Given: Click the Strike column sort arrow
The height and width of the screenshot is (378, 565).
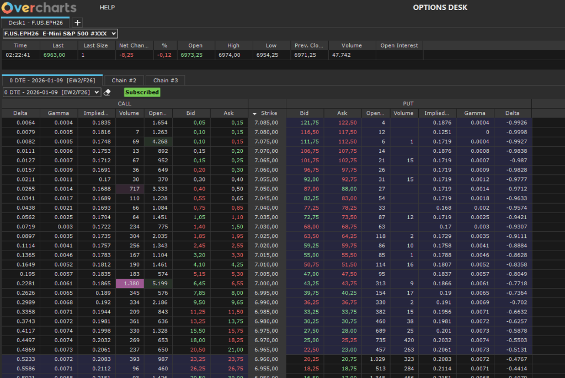Looking at the screenshot, I should (255, 114).
